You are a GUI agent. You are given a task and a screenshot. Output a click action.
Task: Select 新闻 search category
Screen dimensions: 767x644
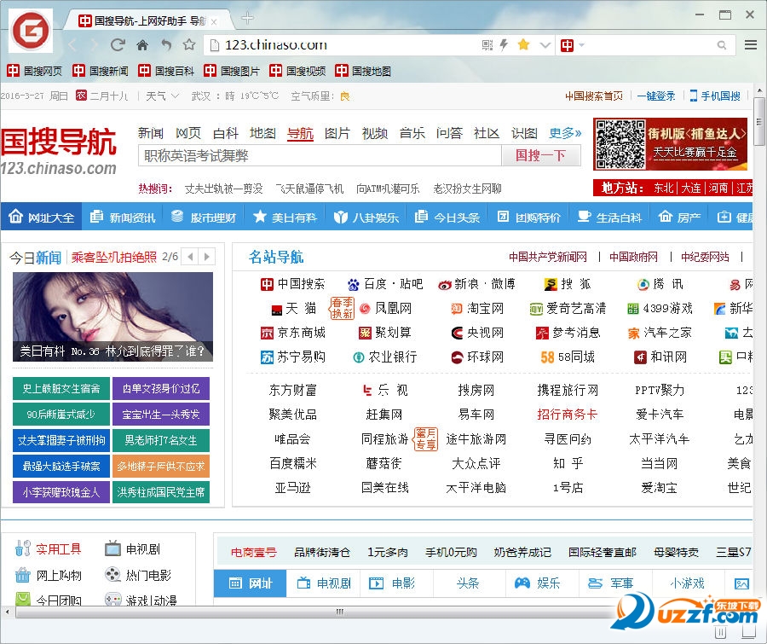click(x=150, y=133)
